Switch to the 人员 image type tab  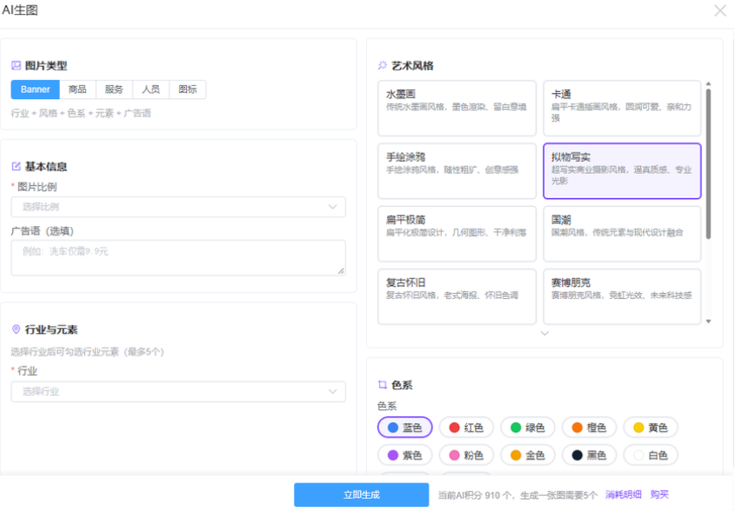(150, 90)
